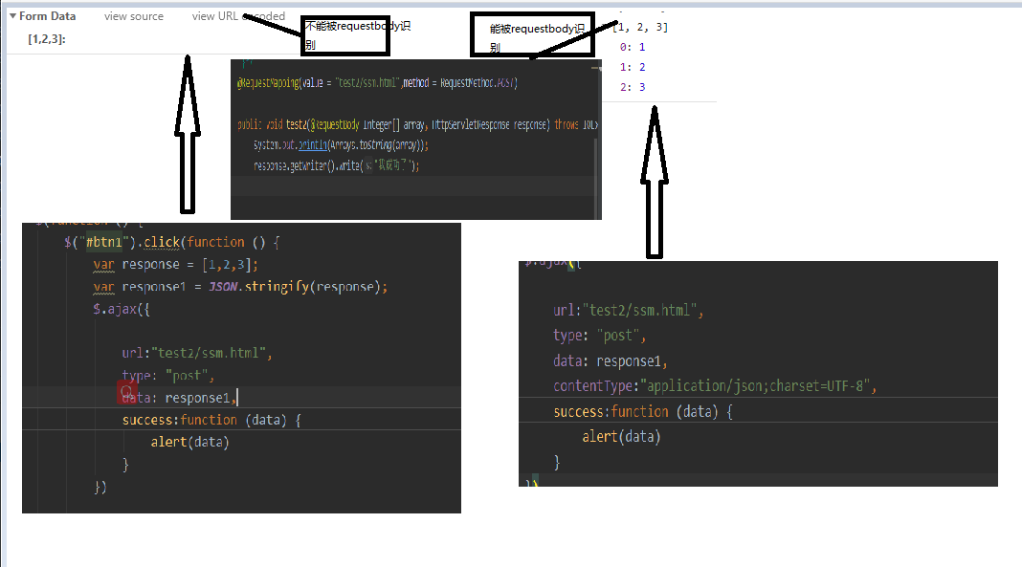The height and width of the screenshot is (567, 1022).
Task: Click alert(data) in the left code snippet
Action: (x=189, y=442)
